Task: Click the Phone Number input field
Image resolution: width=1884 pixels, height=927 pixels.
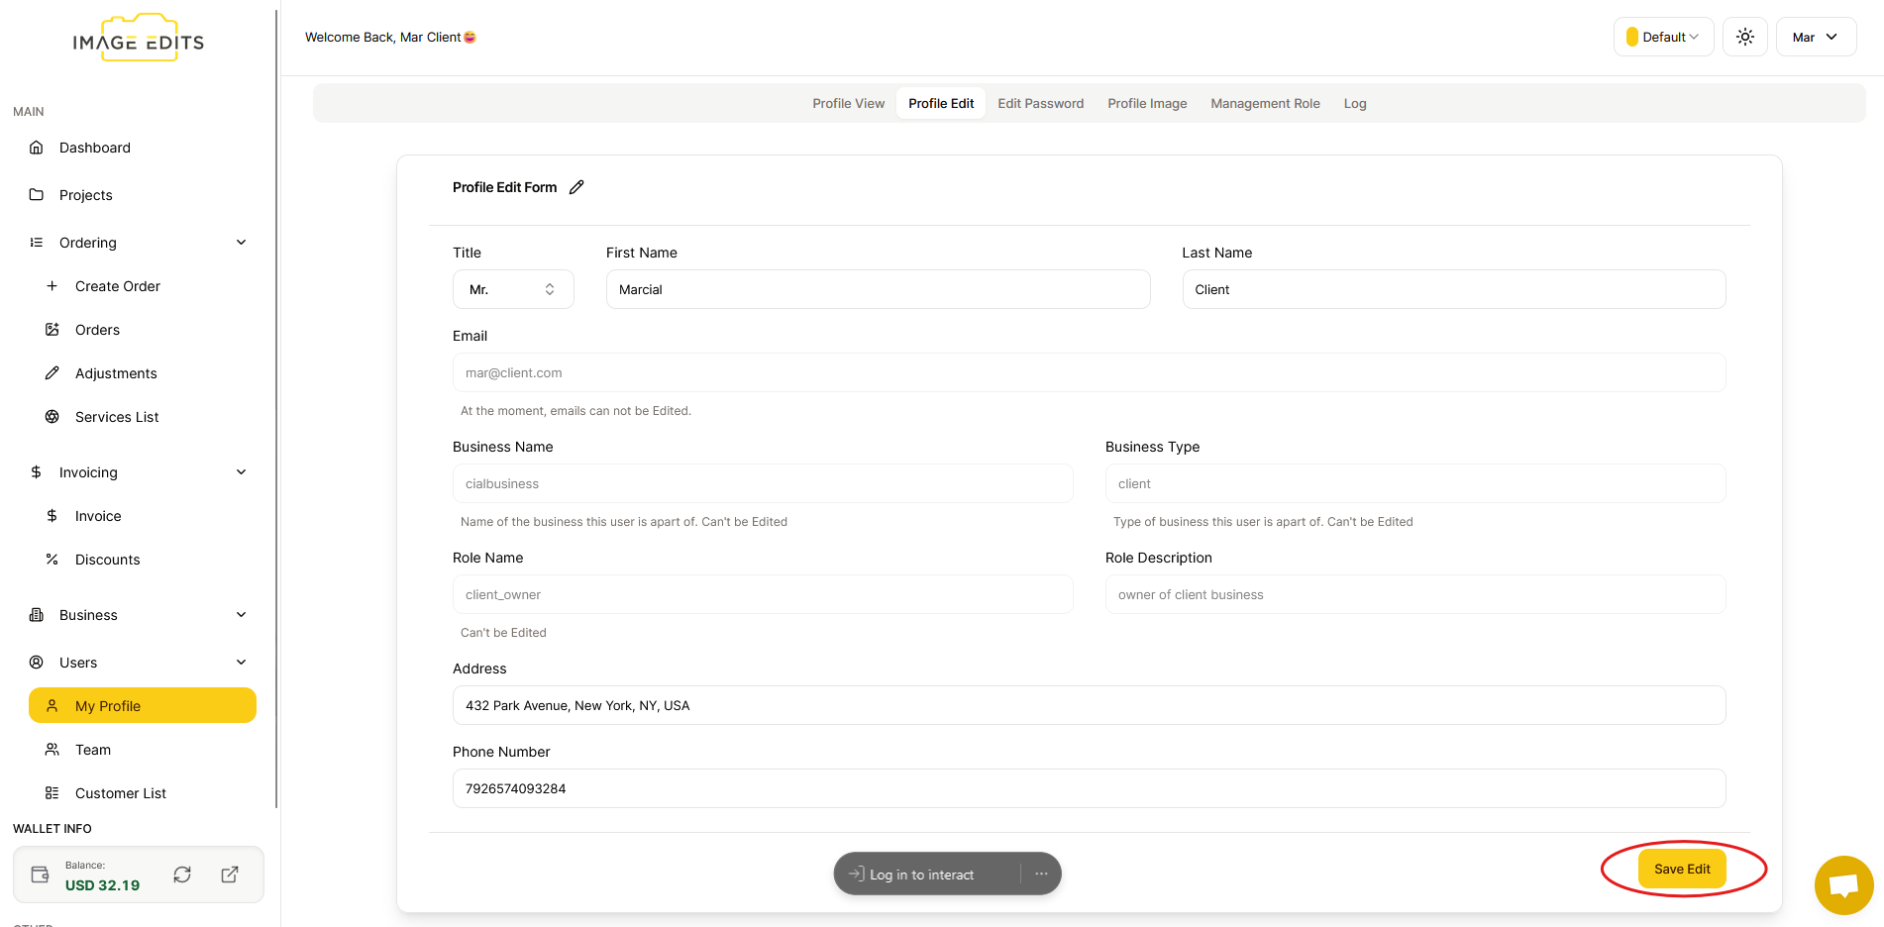Action: coord(1089,788)
